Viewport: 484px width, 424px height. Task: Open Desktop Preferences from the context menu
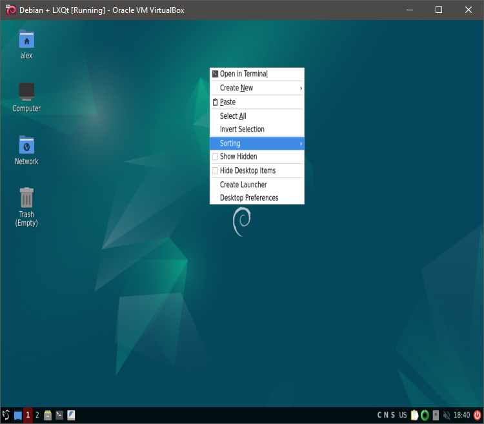tap(257, 198)
